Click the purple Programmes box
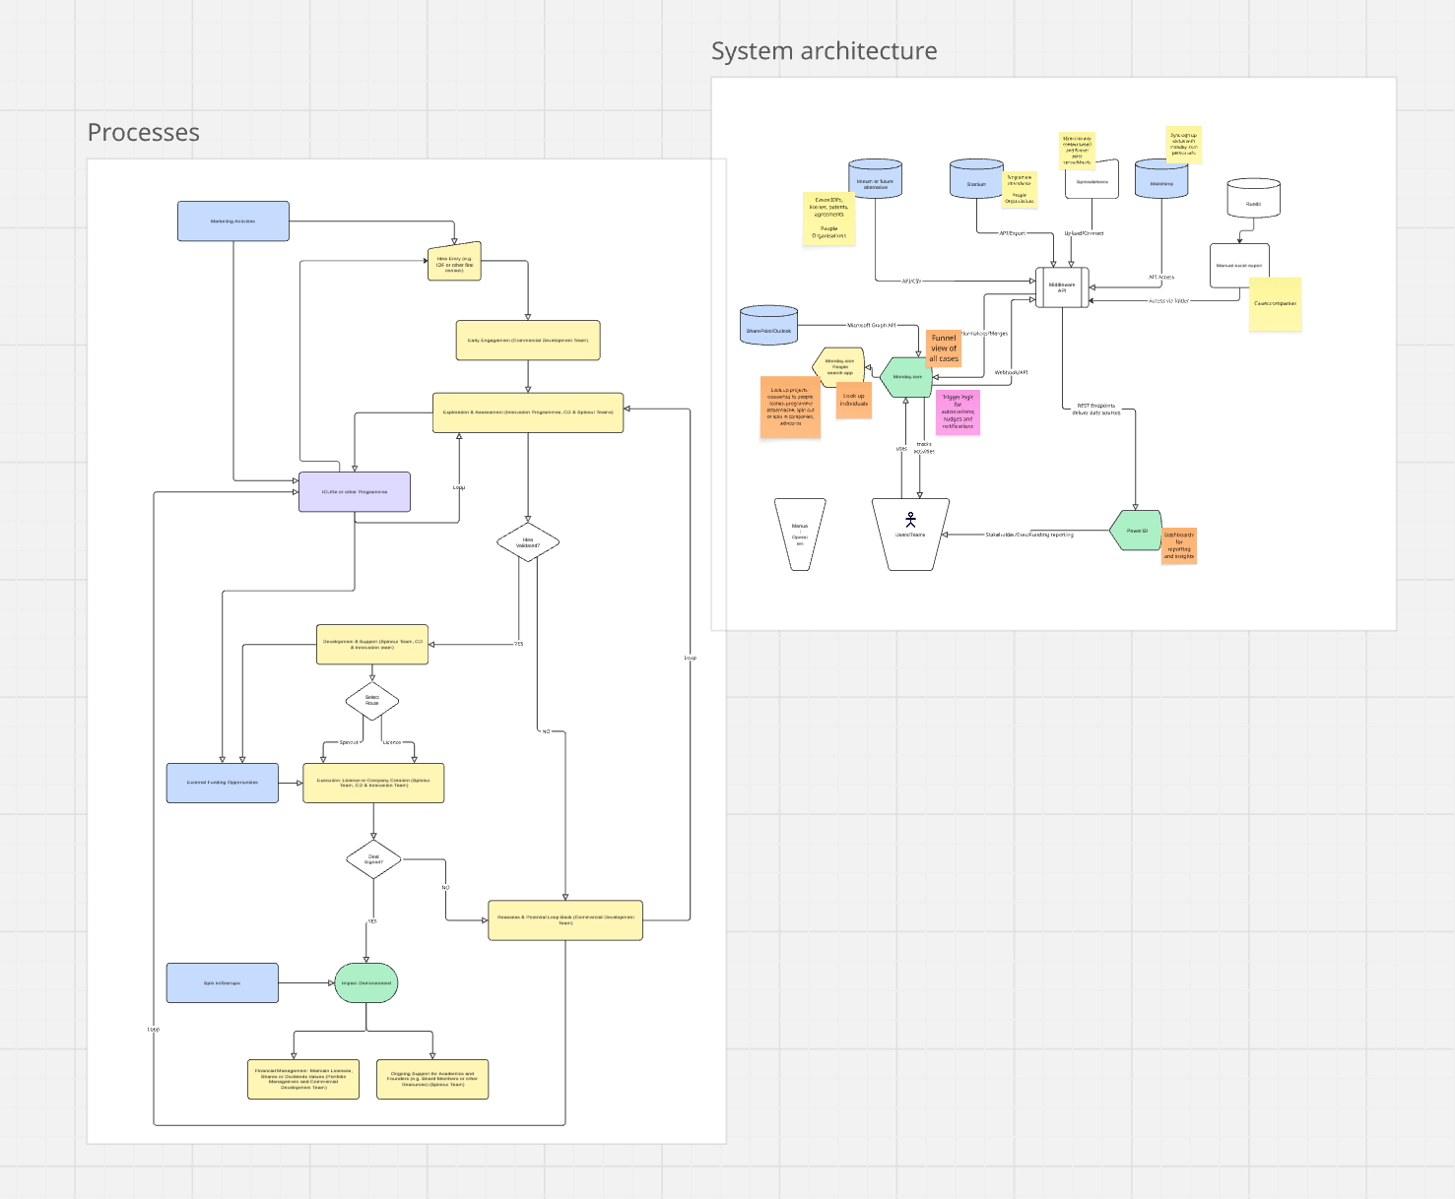This screenshot has width=1455, height=1199. [355, 492]
